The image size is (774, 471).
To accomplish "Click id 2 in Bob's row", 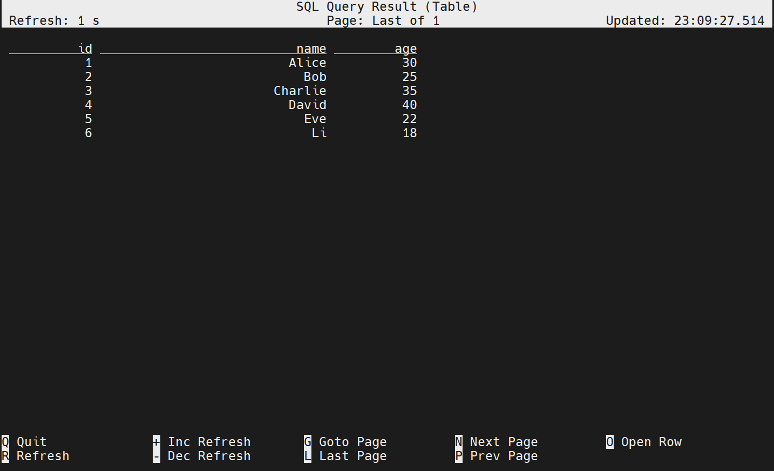I will [89, 77].
